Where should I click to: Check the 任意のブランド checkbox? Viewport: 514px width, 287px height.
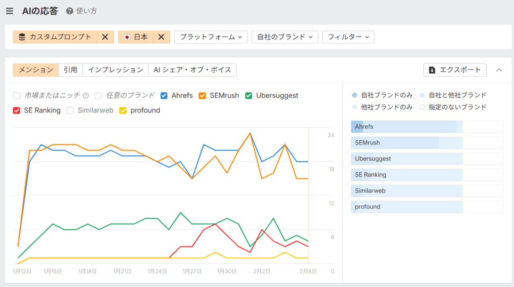(98, 96)
